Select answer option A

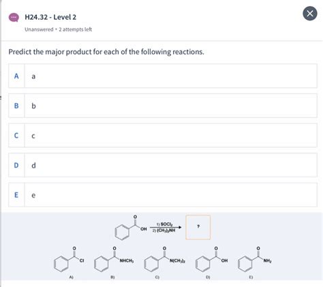[163, 76]
